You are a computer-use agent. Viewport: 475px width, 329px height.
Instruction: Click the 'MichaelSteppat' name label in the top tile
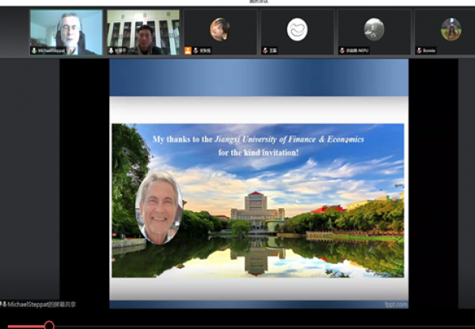tap(51, 51)
